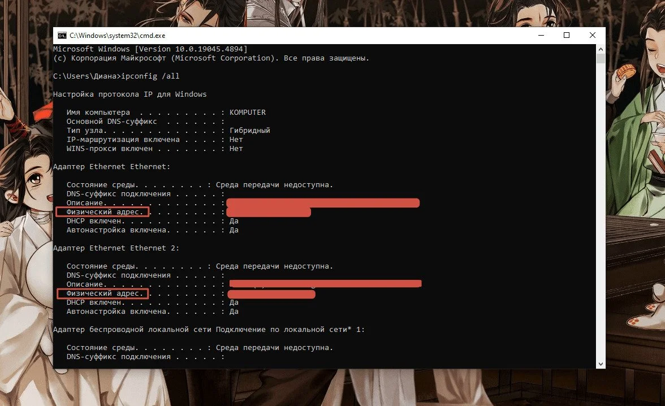Image resolution: width=665 pixels, height=406 pixels.
Task: Click the line "WINS-прокси включен"
Action: (155, 149)
